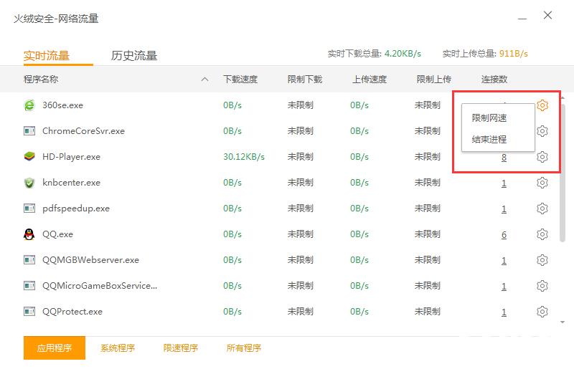Click the 30.12KB/s download speed value
This screenshot has height=369, width=574.
tap(244, 156)
